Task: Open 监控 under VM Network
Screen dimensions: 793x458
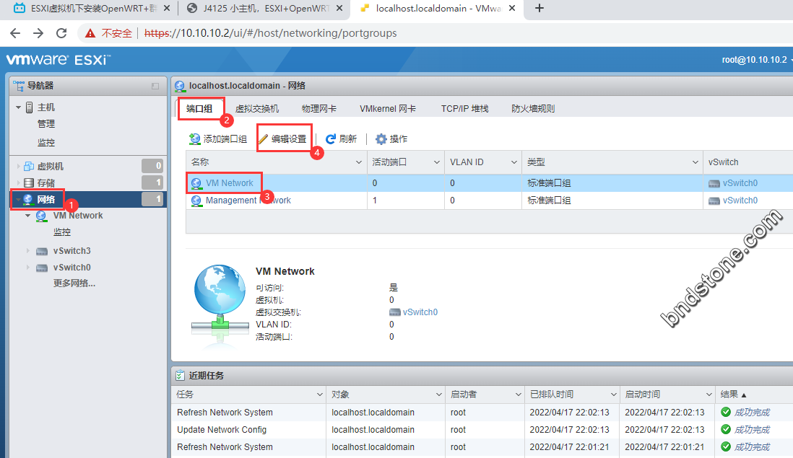Action: (62, 232)
